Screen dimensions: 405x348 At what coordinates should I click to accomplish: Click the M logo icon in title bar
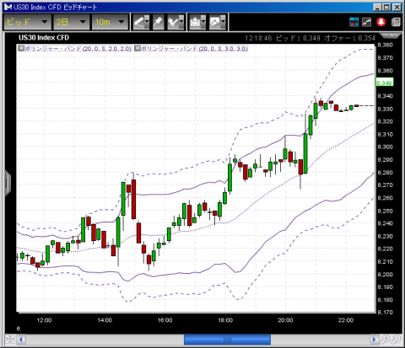click(8, 7)
